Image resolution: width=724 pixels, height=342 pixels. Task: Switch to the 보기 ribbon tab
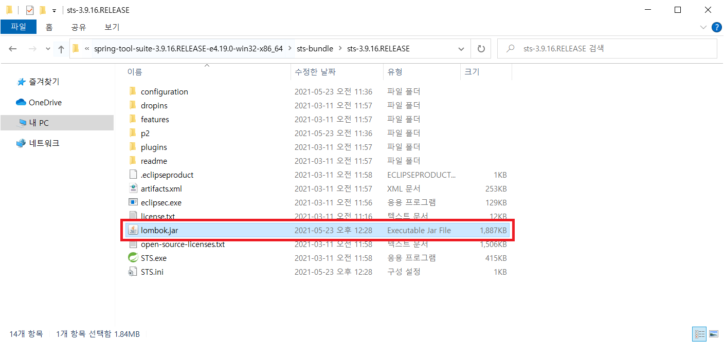[112, 27]
